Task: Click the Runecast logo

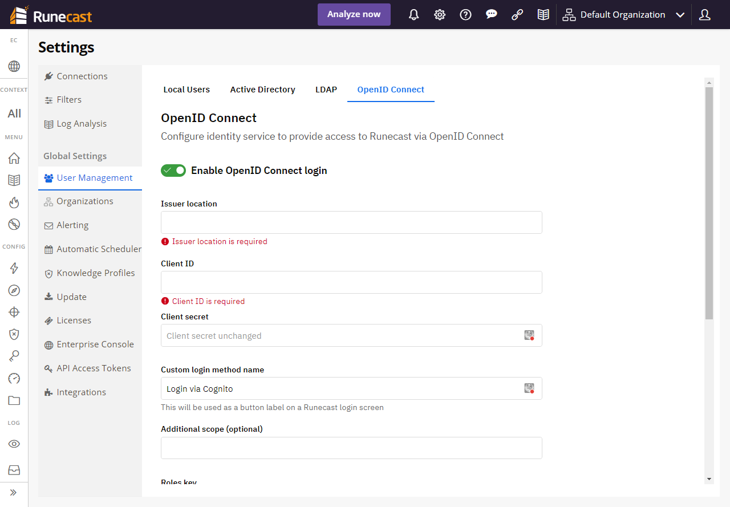Action: [x=51, y=15]
